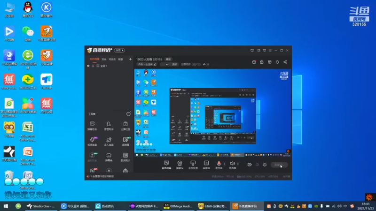
Task: Add multimedia (多媒体) source
Action: 206,165
